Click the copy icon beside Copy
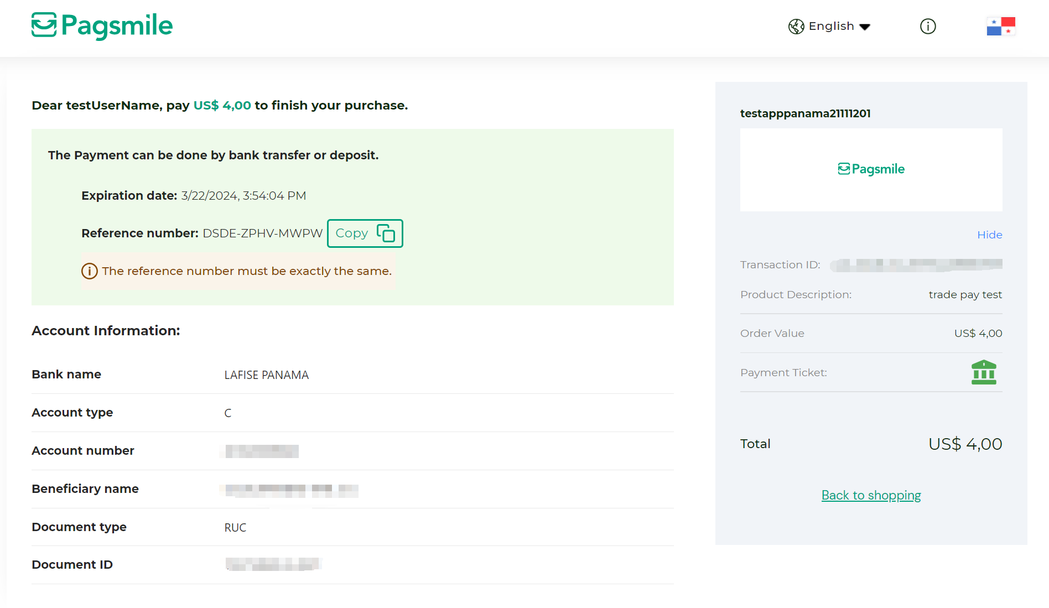1049x608 pixels. (386, 233)
